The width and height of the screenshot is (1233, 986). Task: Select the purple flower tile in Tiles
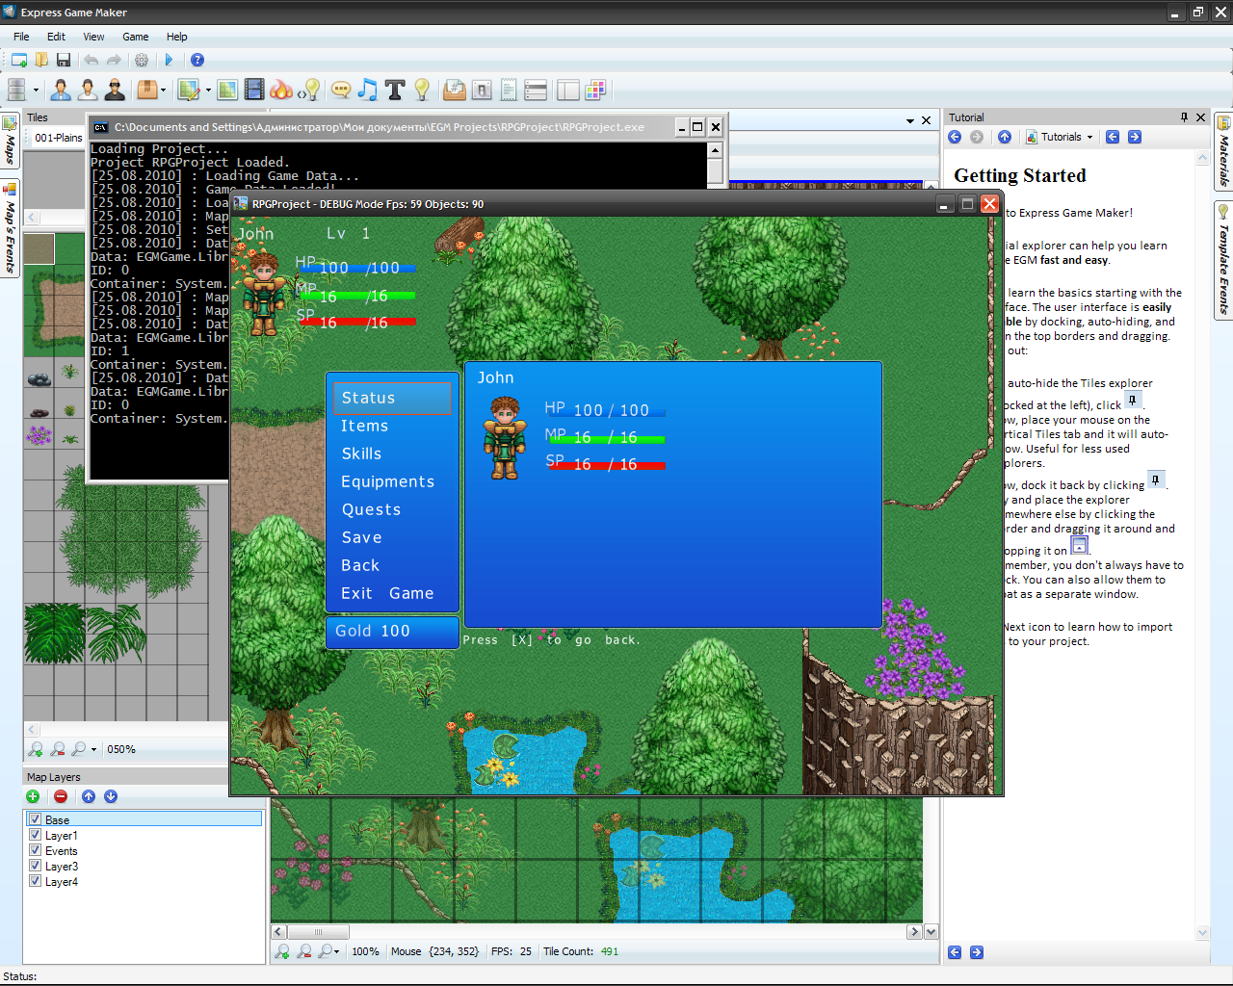pyautogui.click(x=39, y=435)
